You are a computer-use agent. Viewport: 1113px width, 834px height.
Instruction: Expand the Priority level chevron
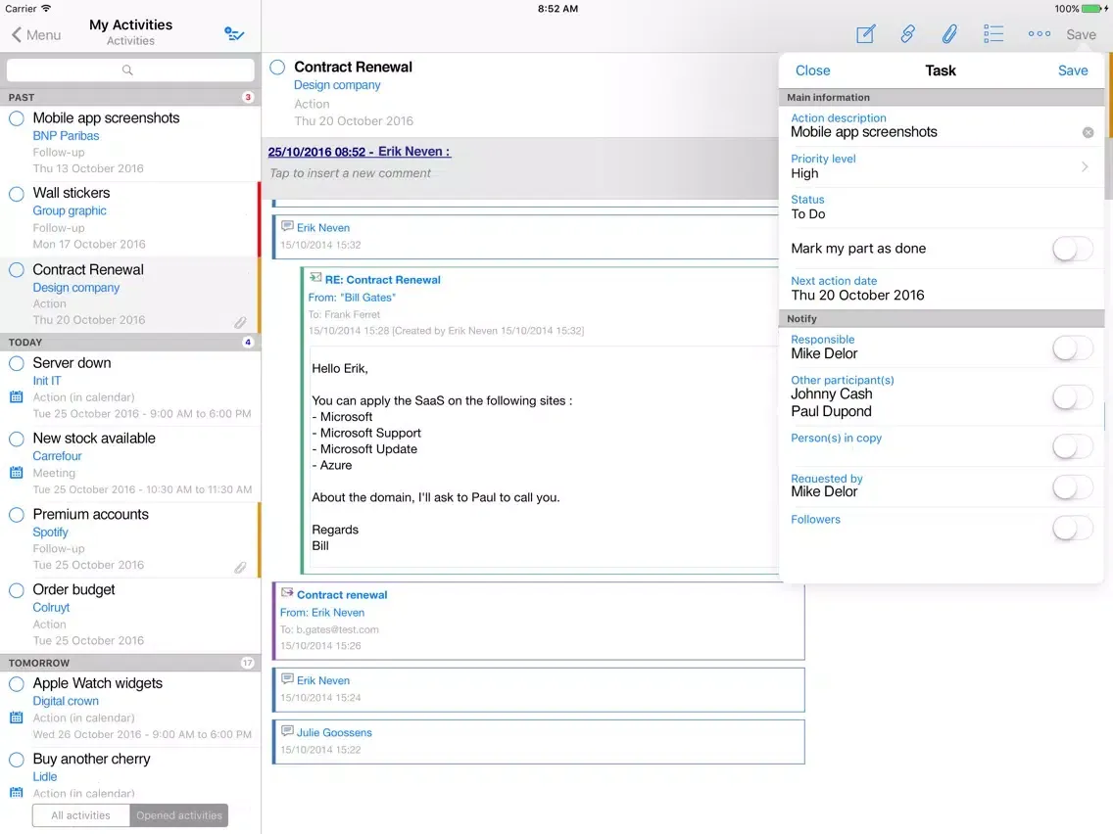tap(1085, 166)
